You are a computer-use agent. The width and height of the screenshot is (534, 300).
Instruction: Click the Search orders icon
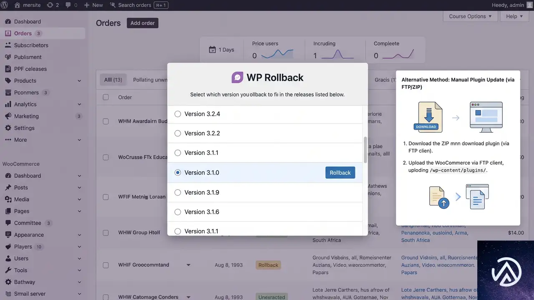click(113, 5)
